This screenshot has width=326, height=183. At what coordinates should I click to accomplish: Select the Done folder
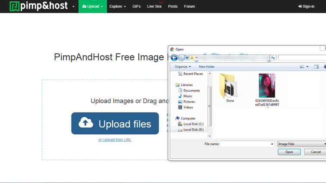point(230,88)
